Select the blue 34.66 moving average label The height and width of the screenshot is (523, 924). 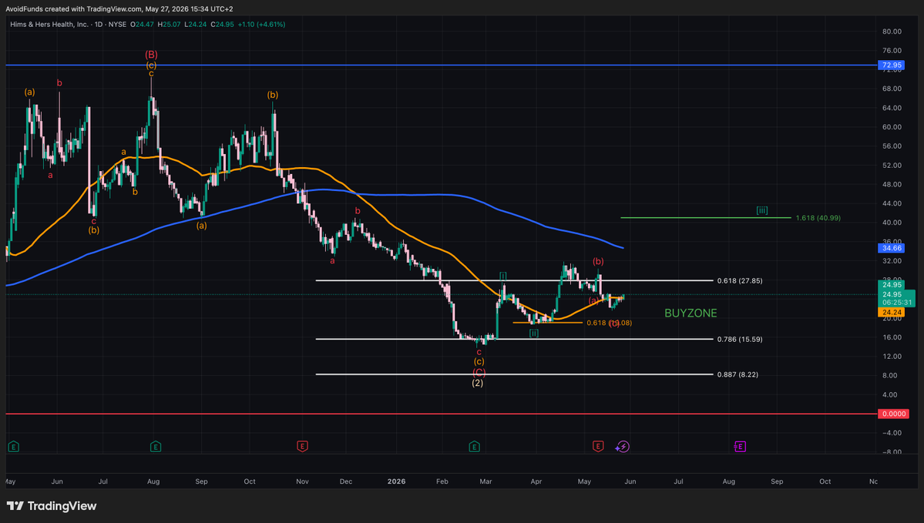(892, 249)
